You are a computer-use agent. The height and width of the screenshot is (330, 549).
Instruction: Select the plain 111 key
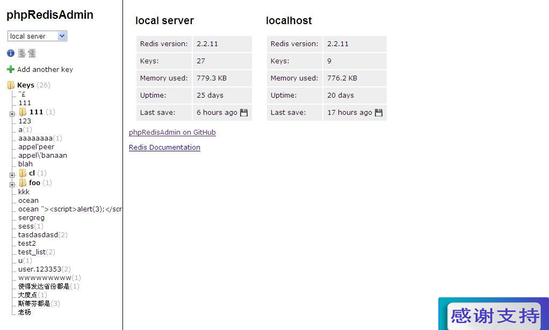(x=25, y=103)
